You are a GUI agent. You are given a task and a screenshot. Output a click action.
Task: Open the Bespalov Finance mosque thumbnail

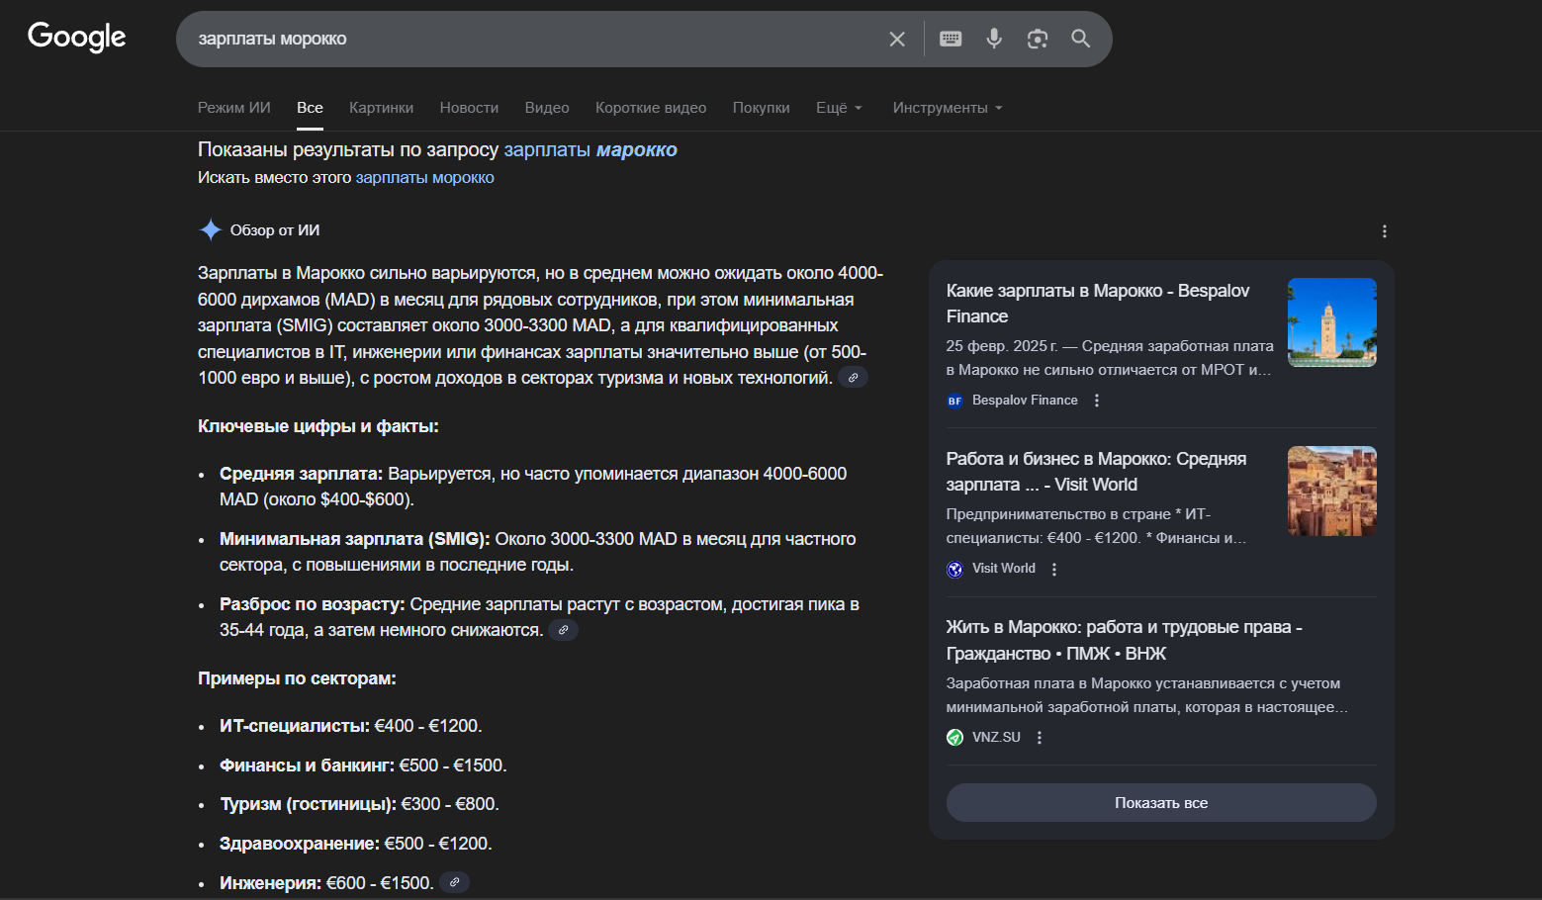[1331, 322]
